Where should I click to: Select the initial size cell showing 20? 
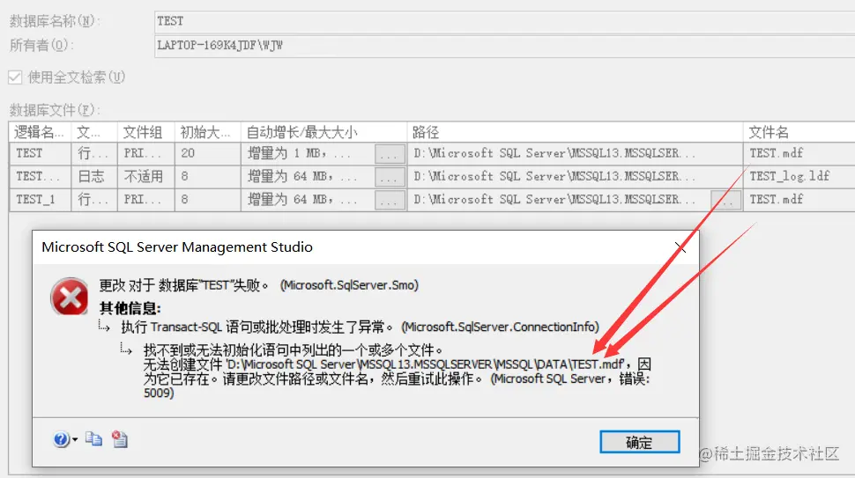[x=207, y=153]
